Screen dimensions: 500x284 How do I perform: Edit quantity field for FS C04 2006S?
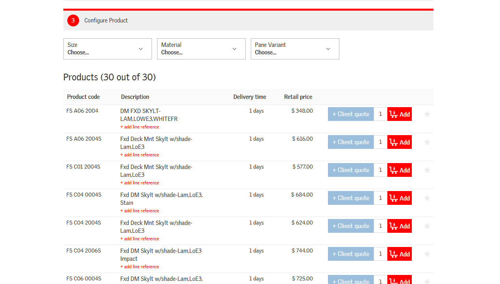coord(380,254)
